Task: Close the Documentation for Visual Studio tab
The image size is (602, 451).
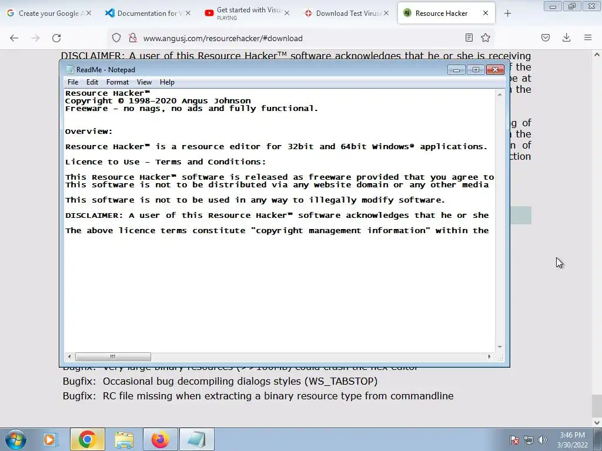Action: point(188,13)
